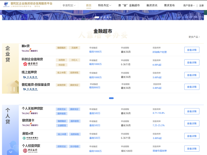Click the Agricultural Bank of China logo
Viewport: 207px width, 155px height.
30,138
